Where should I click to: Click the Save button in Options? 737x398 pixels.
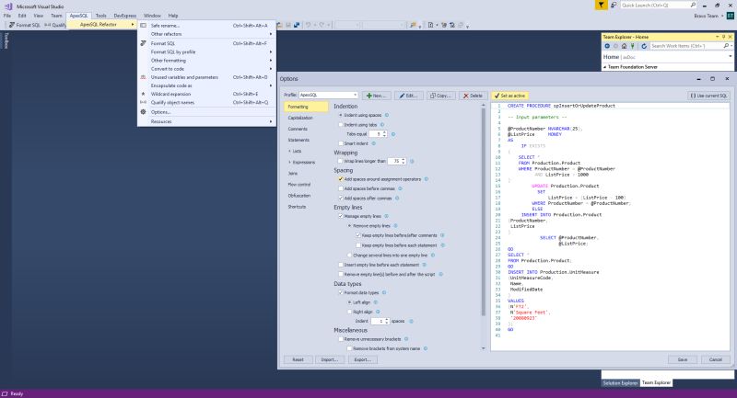pos(683,359)
